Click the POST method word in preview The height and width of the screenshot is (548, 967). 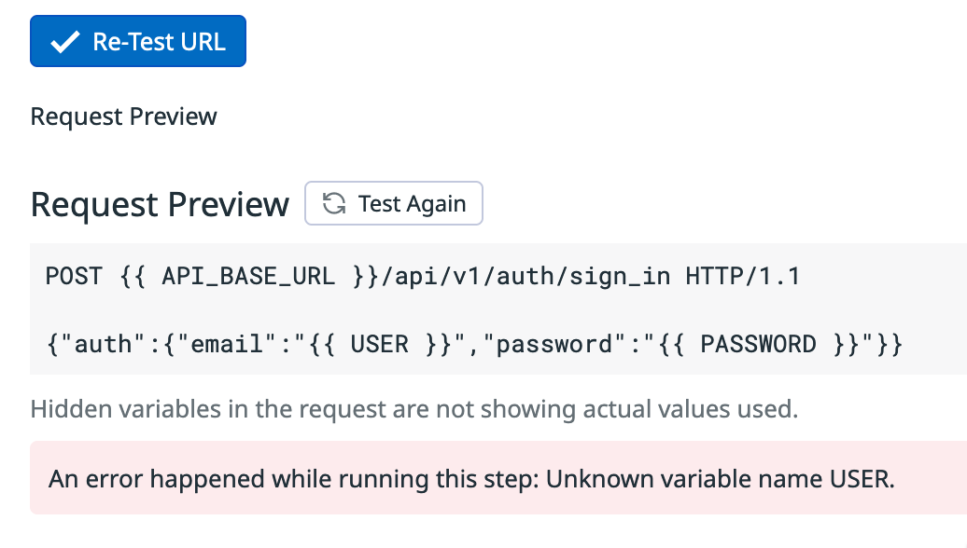click(x=74, y=276)
